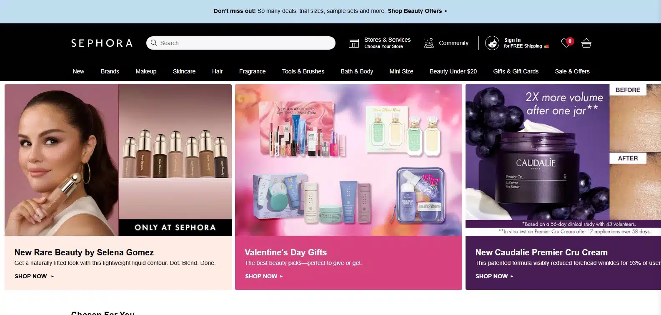The width and height of the screenshot is (661, 315).
Task: Click Shop Now under Caudalie Premier Cru
Action: (x=494, y=276)
